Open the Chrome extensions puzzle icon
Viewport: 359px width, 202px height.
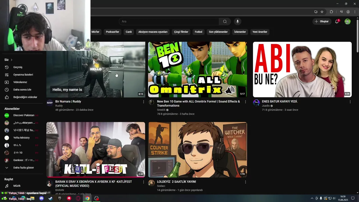point(332,12)
